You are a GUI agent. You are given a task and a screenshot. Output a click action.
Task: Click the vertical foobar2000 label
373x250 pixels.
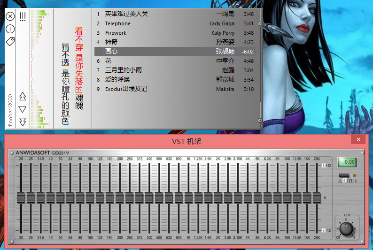[x=10, y=110]
